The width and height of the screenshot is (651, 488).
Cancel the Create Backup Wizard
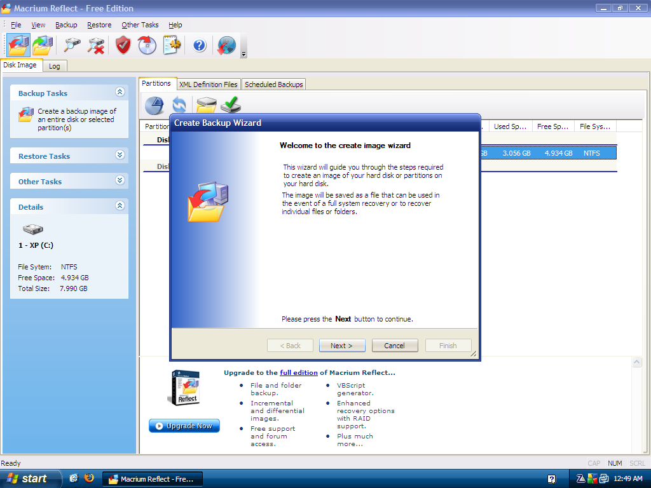pyautogui.click(x=394, y=346)
